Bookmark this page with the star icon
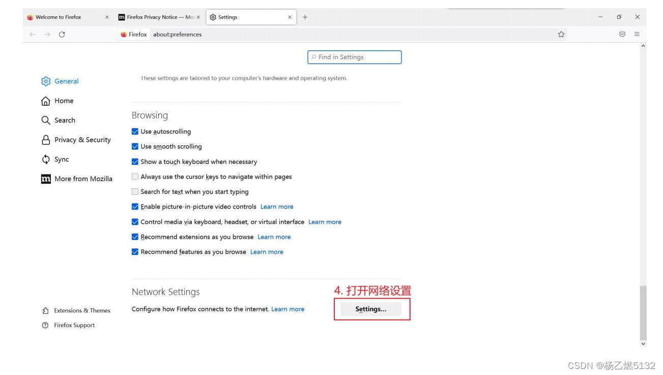Image resolution: width=663 pixels, height=375 pixels. 561,35
